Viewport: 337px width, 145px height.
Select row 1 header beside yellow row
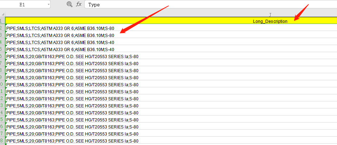(x=2, y=21)
